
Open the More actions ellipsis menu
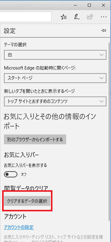(x=104, y=17)
